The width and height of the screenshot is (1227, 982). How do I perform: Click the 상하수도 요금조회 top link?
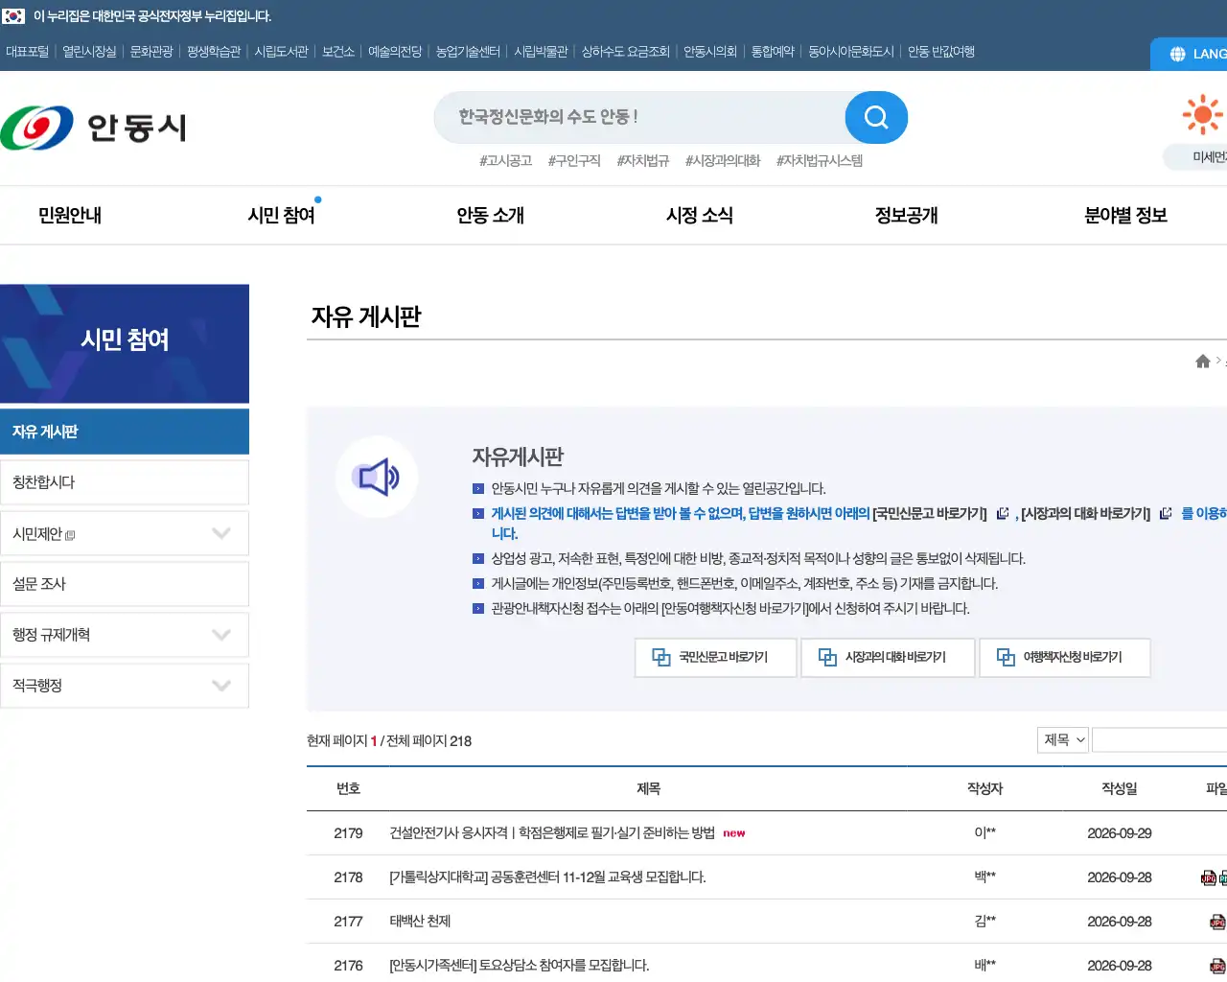pyautogui.click(x=625, y=52)
